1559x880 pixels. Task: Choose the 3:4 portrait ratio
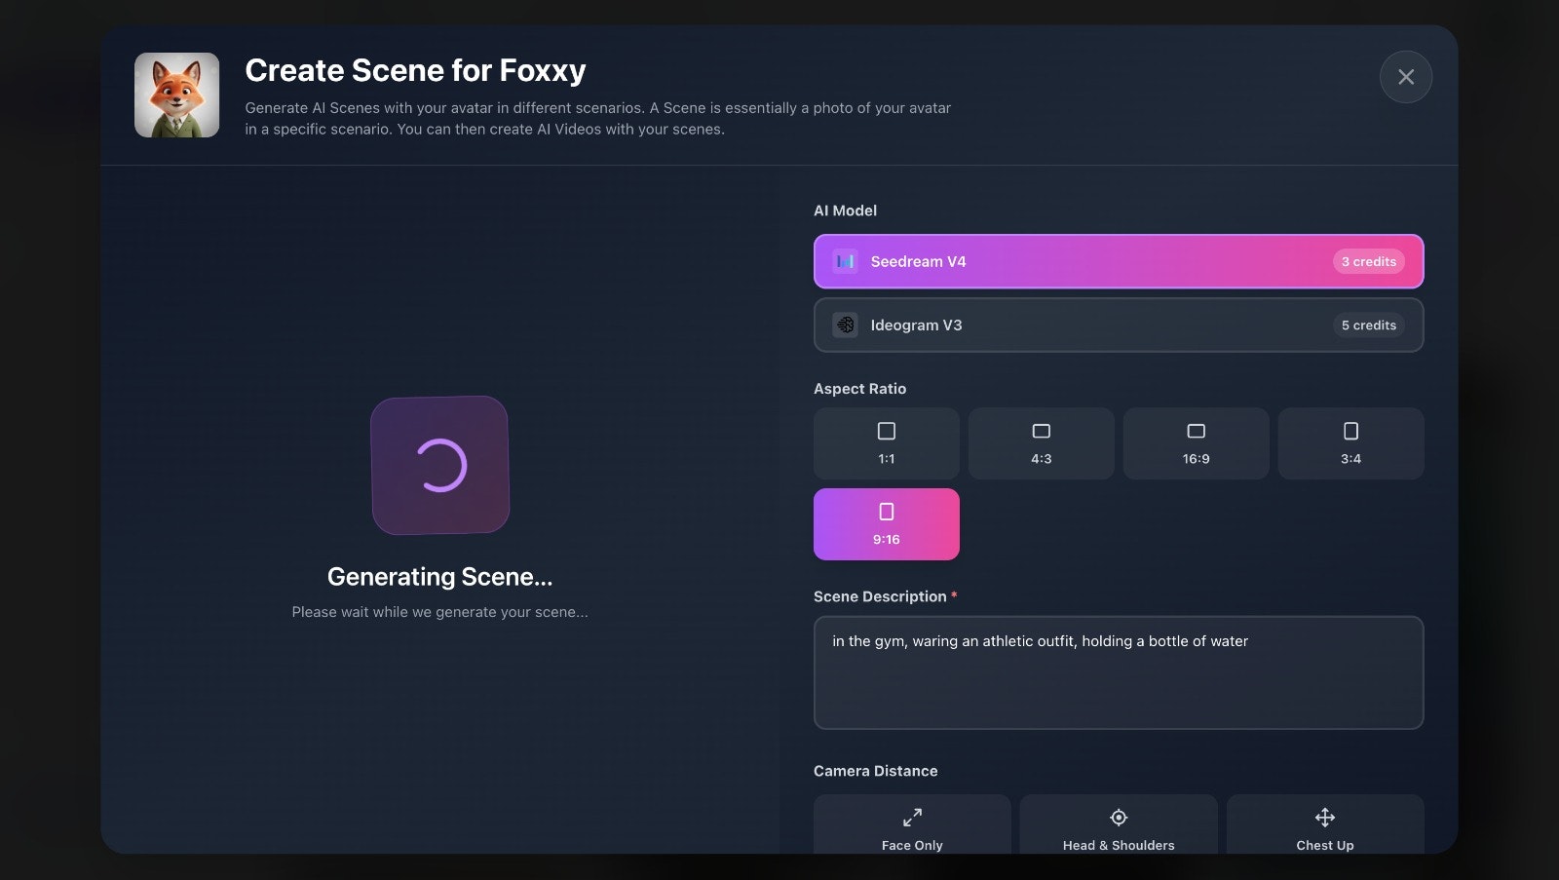[x=1350, y=443]
